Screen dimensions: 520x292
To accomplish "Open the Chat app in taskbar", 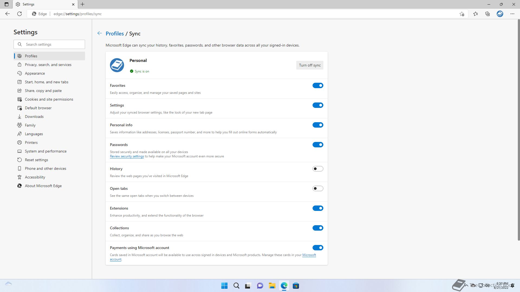I will 260,286.
